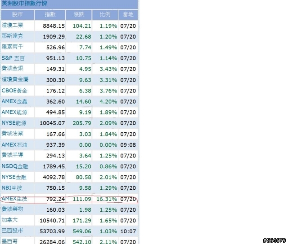Select the percentage 0.86%
288x244 pixels.
(108, 166)
